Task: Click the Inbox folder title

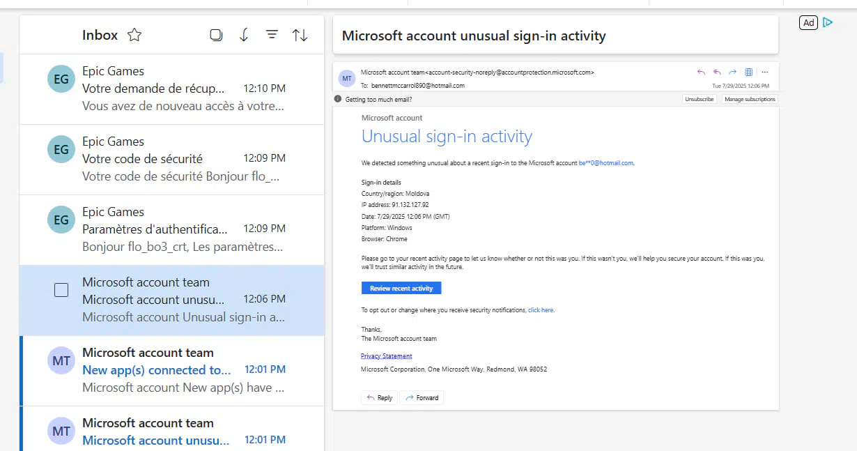Action: [100, 35]
